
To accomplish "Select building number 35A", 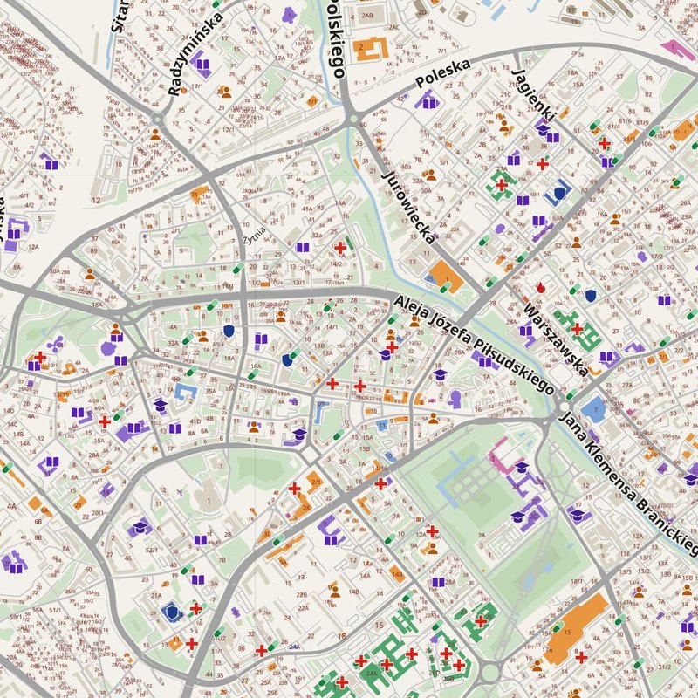I will [x=210, y=391].
